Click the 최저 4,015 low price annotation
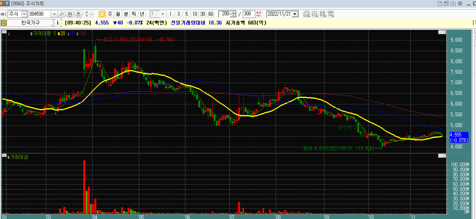Screen dimensions: 476x219 [343, 149]
